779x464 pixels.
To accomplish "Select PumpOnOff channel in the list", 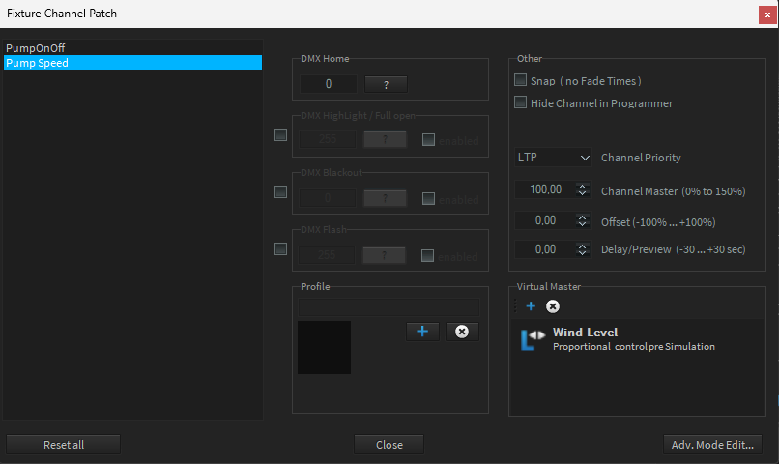I will click(132, 47).
